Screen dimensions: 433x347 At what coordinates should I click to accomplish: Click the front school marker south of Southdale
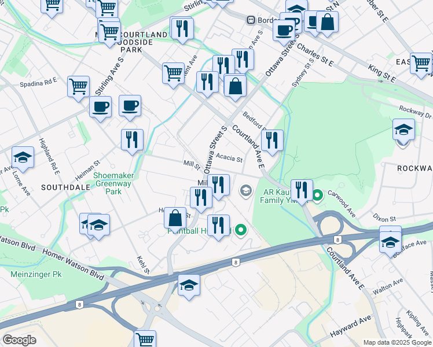98,225
